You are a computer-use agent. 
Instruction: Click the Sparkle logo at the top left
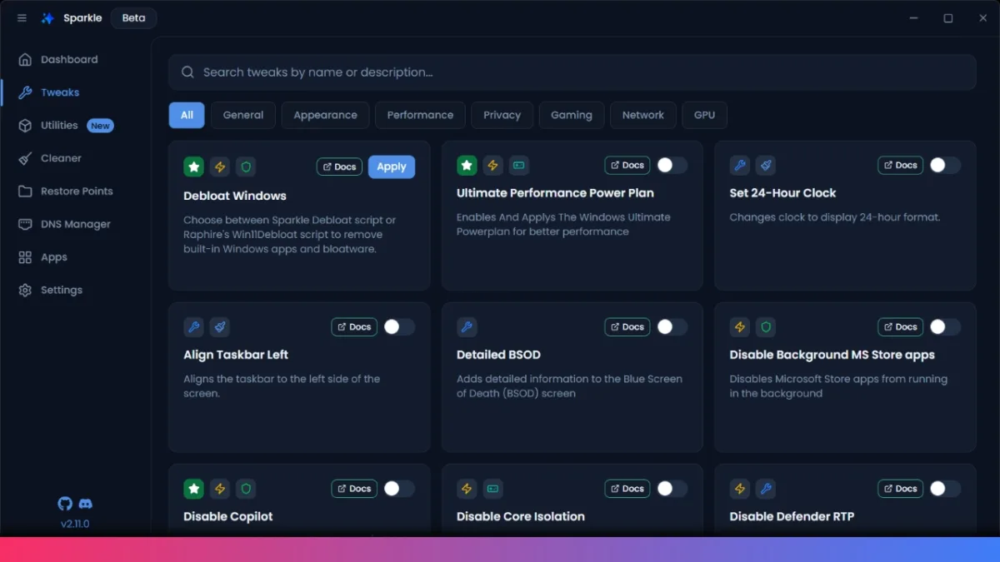click(x=47, y=17)
